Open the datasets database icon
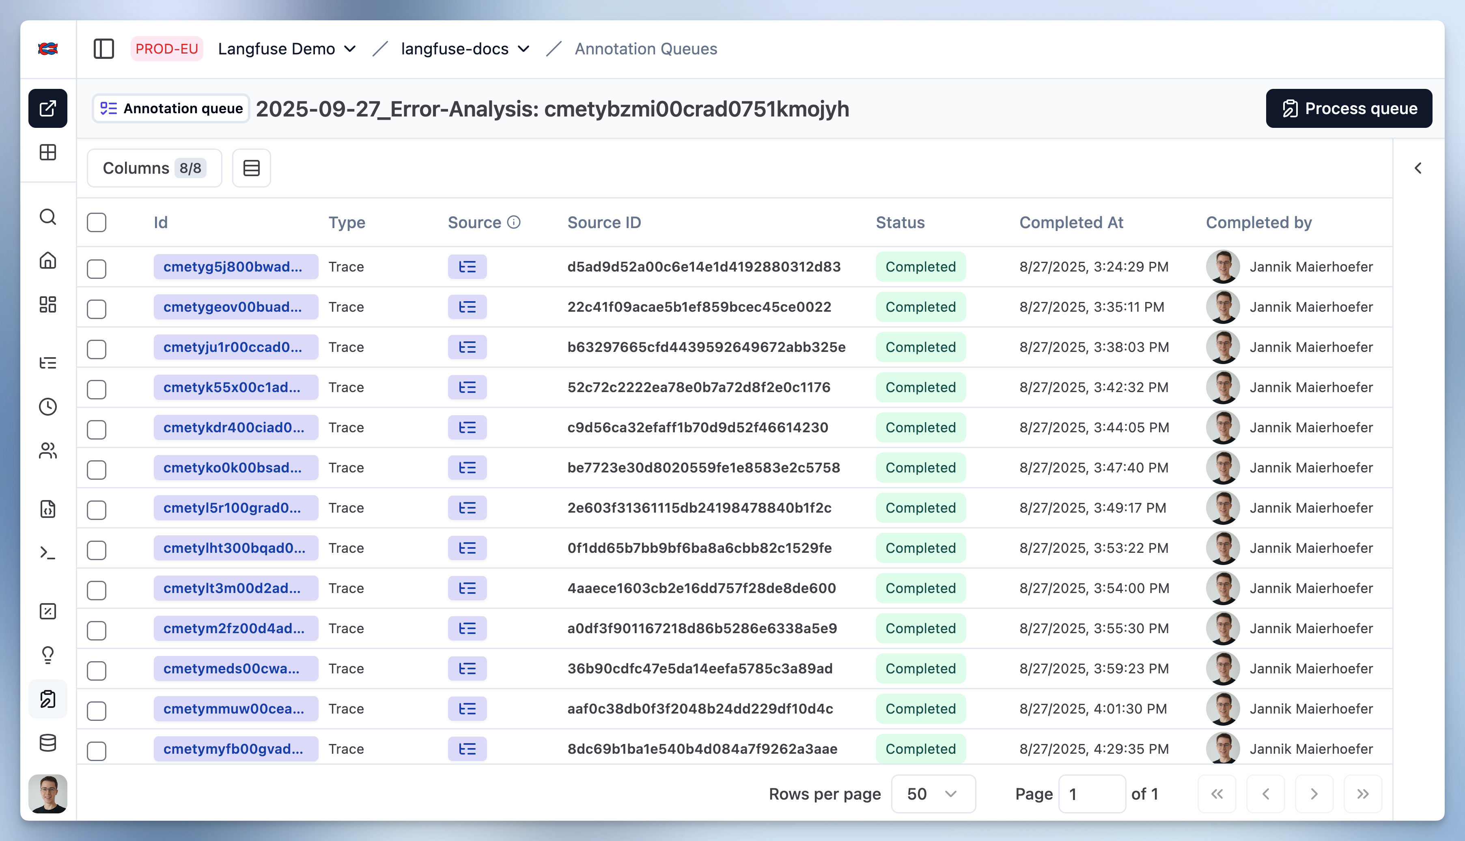The image size is (1465, 841). [x=48, y=743]
